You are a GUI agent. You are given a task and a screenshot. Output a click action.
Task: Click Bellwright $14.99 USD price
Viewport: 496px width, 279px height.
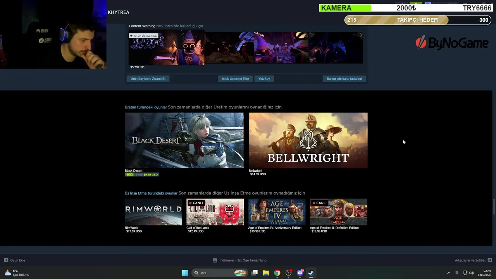tap(258, 174)
